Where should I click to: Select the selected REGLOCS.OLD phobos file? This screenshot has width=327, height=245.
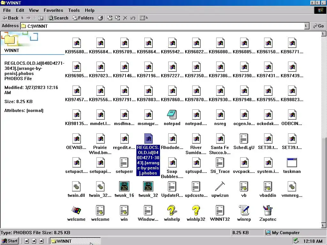point(148,155)
